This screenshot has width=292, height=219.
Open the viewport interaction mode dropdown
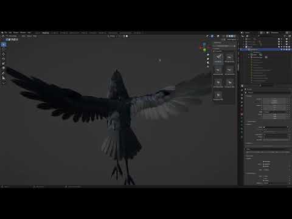tap(13, 36)
